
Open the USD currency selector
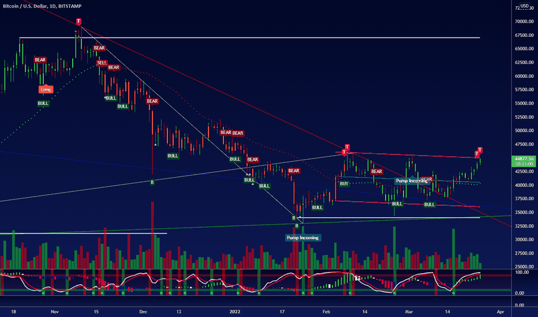524,6
